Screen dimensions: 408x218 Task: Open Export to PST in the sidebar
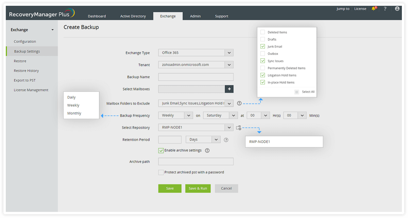click(24, 80)
